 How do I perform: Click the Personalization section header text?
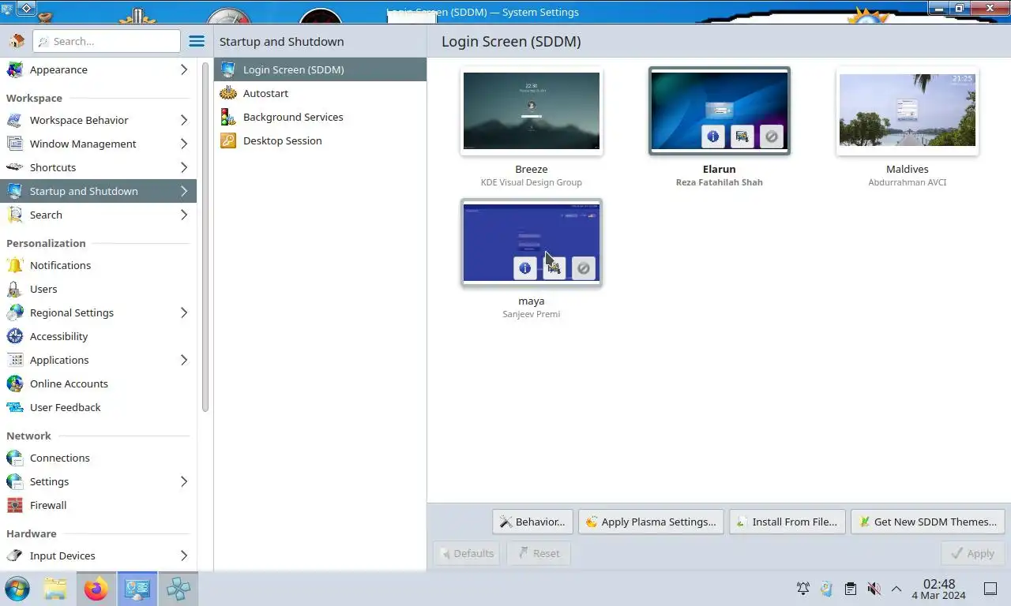click(46, 243)
